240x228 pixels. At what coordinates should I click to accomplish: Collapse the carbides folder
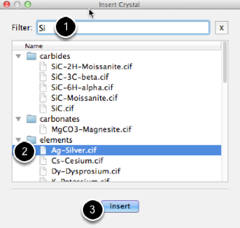pyautogui.click(x=18, y=57)
